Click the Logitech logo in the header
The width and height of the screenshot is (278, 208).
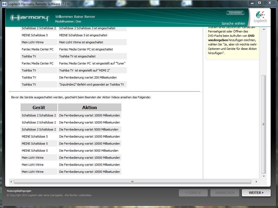click(260, 17)
